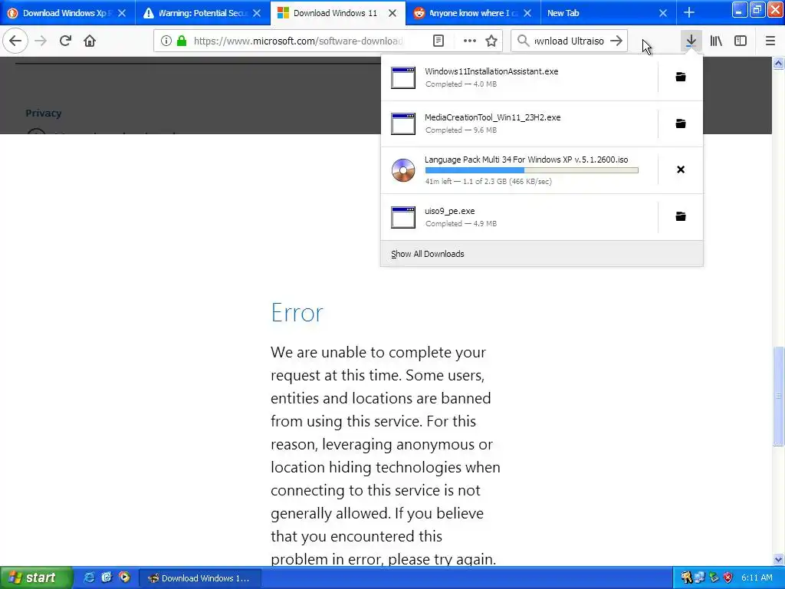
Task: Select Language Pack Multi 34 ISO entry
Action: click(x=520, y=170)
